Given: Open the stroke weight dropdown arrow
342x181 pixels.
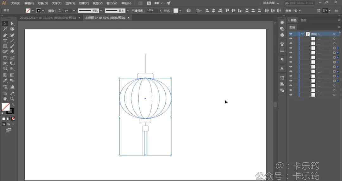Looking at the screenshot, I should [x=74, y=11].
